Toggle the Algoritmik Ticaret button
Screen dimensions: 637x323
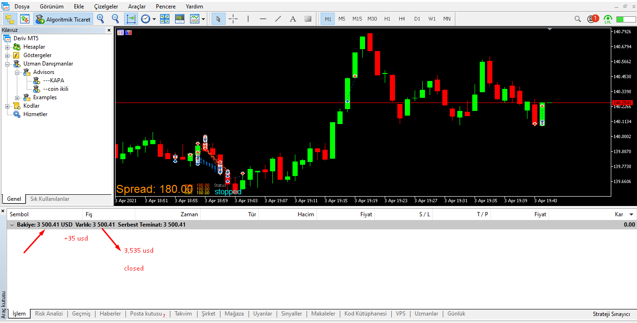pos(63,19)
